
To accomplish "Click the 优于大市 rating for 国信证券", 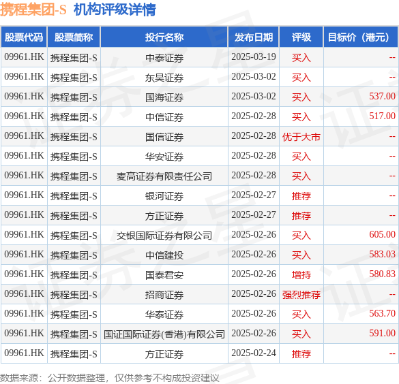I will click(x=301, y=137).
